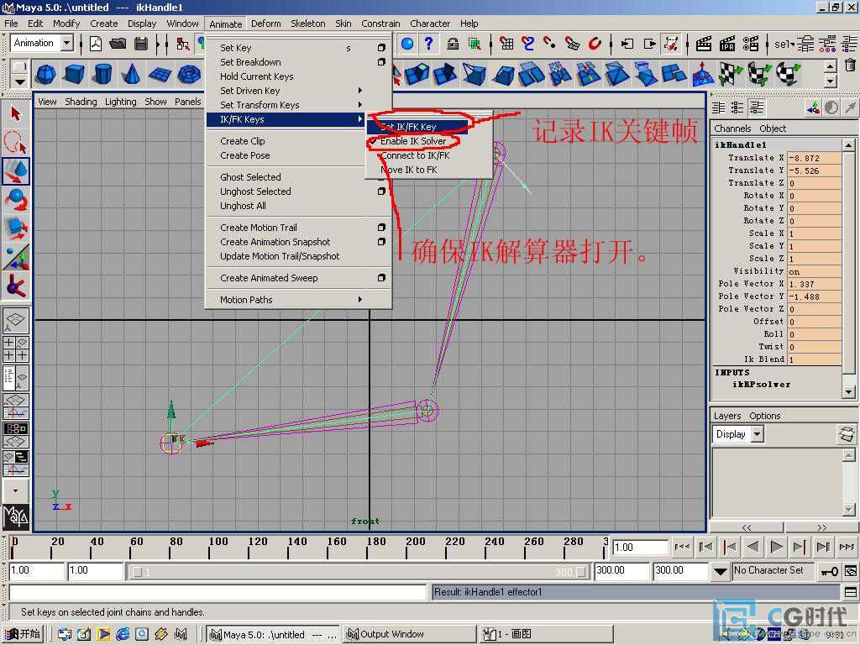Toggle auto keyframe key icon
Image resolution: width=860 pixels, height=645 pixels.
(829, 571)
